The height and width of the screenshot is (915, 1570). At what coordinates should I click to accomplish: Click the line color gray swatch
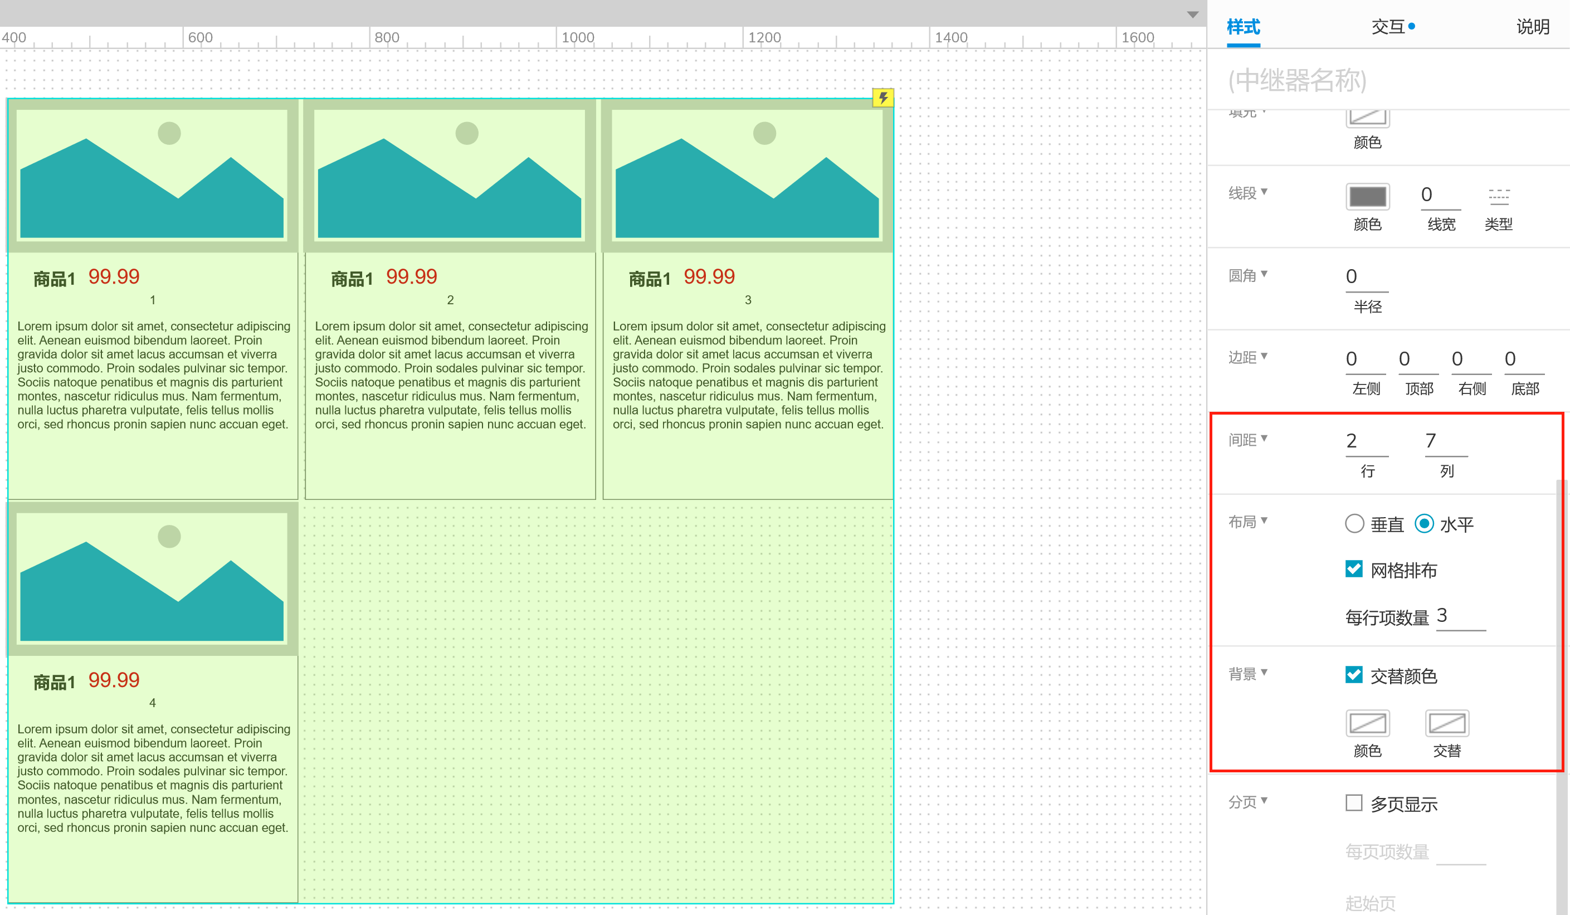point(1368,196)
